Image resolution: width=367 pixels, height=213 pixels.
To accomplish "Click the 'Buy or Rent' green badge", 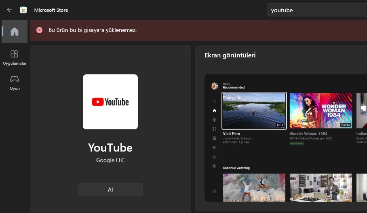I will (297, 143).
